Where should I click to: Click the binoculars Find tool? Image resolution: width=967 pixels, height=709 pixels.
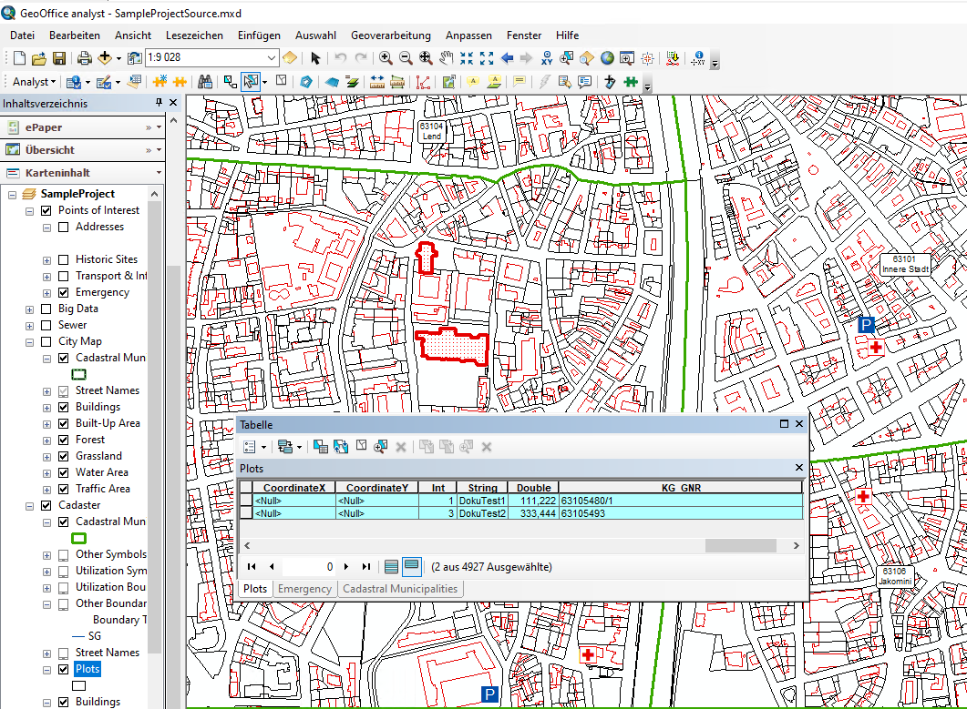pos(205,82)
